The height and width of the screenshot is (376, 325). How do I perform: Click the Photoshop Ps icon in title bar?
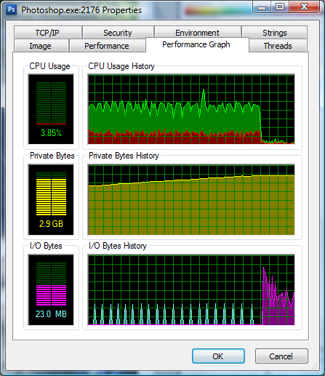click(11, 9)
